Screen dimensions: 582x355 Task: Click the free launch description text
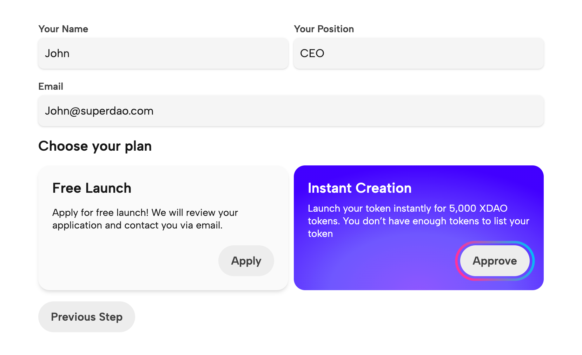(x=145, y=219)
